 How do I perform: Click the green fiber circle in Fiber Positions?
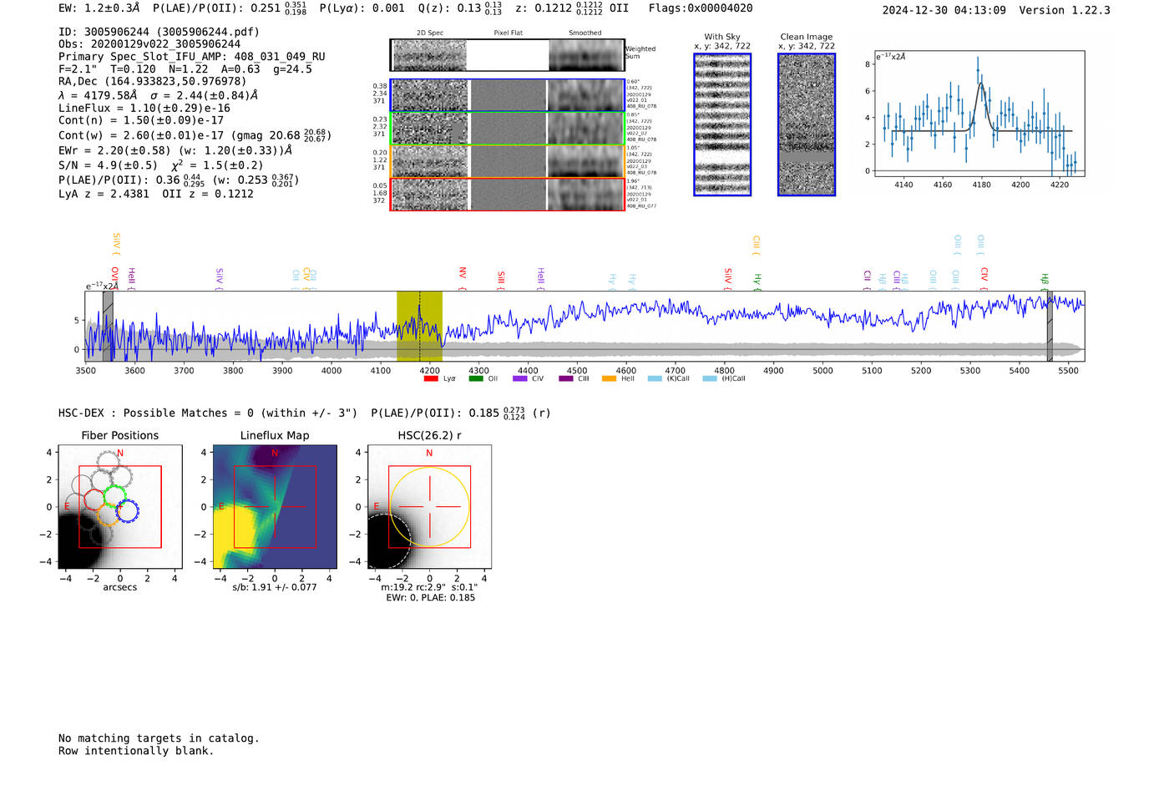click(115, 495)
